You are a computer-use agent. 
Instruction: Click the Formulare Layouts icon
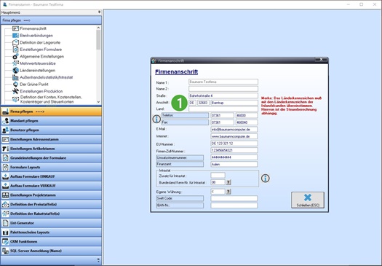pyautogui.click(x=5, y=167)
